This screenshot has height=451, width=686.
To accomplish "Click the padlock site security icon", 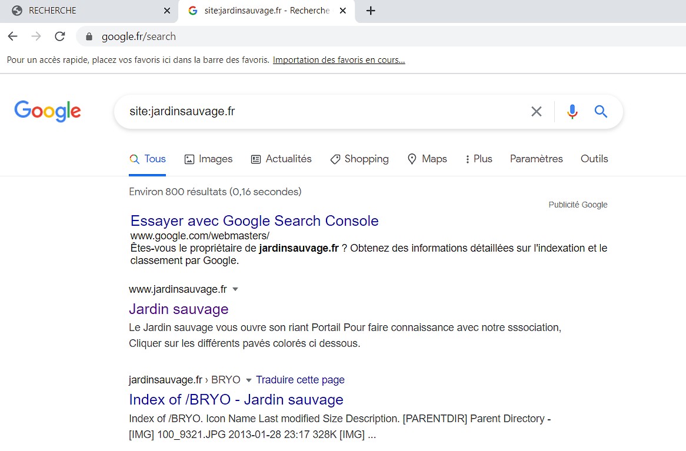I will 89,36.
